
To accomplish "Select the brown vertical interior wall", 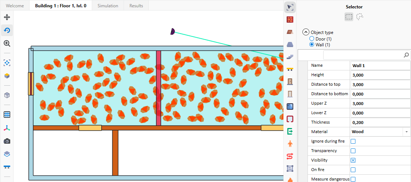I will 115,153.
